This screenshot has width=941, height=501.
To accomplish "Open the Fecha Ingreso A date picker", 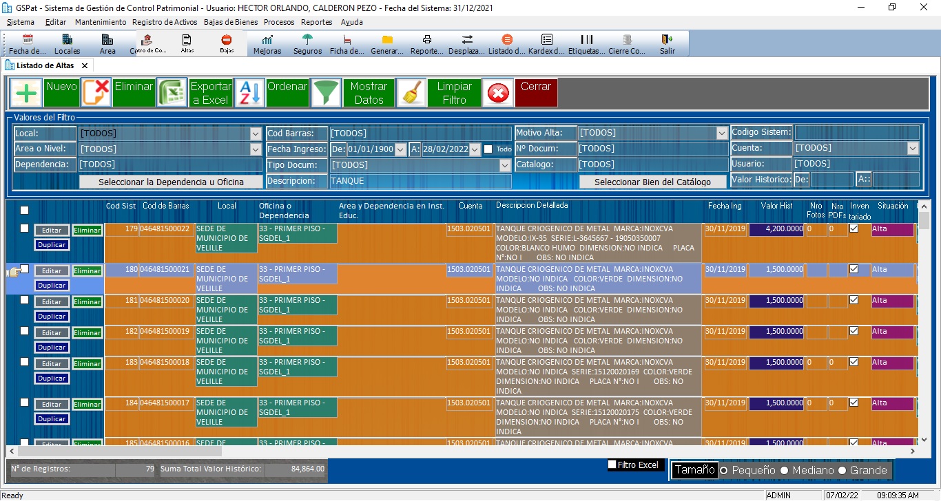I will coord(474,149).
